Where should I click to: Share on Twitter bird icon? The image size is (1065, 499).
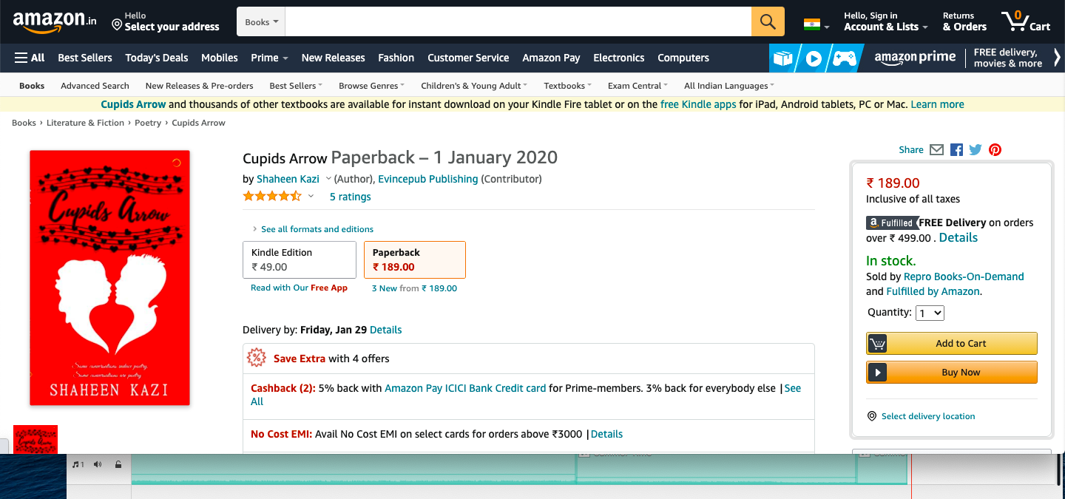[976, 149]
